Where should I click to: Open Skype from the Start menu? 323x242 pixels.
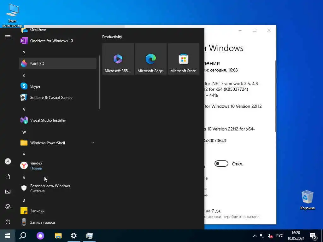pyautogui.click(x=58, y=86)
